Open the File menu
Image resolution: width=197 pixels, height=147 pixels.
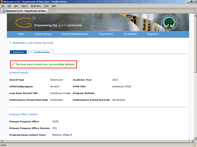tap(3, 6)
